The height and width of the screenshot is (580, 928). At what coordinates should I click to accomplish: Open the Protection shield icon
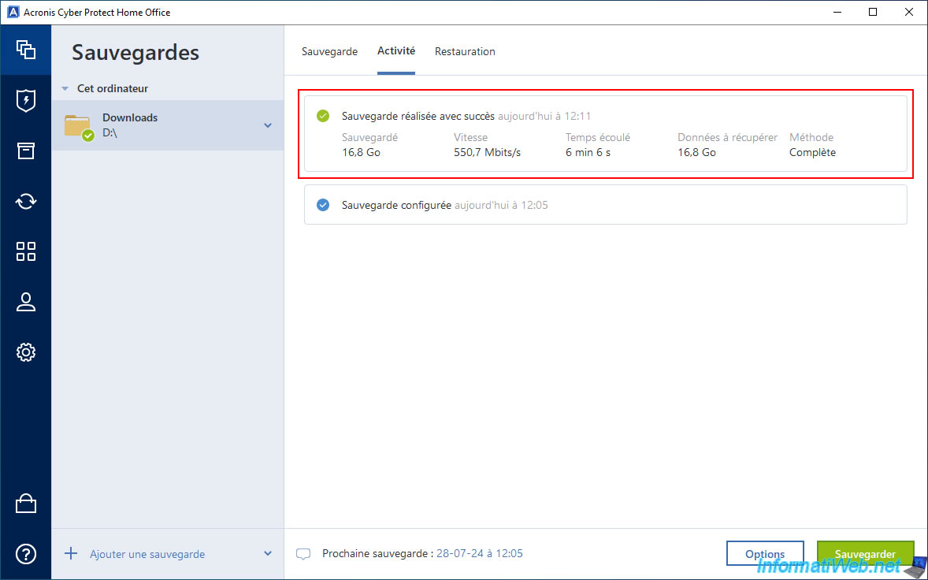click(x=25, y=101)
